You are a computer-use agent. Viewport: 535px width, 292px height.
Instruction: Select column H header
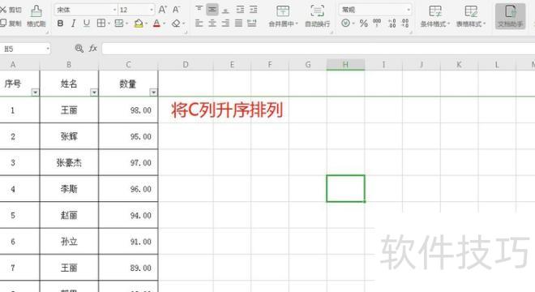pyautogui.click(x=345, y=64)
